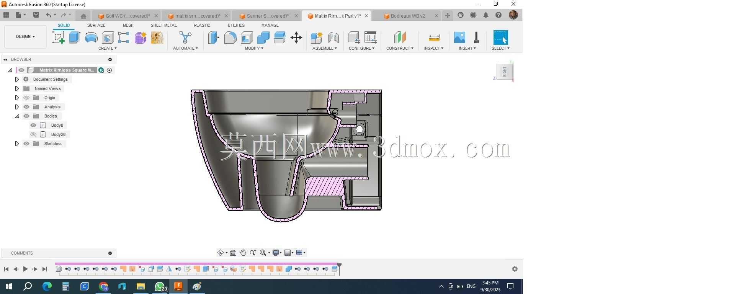The height and width of the screenshot is (294, 729).
Task: Hide the Bodies folder
Action: click(26, 116)
